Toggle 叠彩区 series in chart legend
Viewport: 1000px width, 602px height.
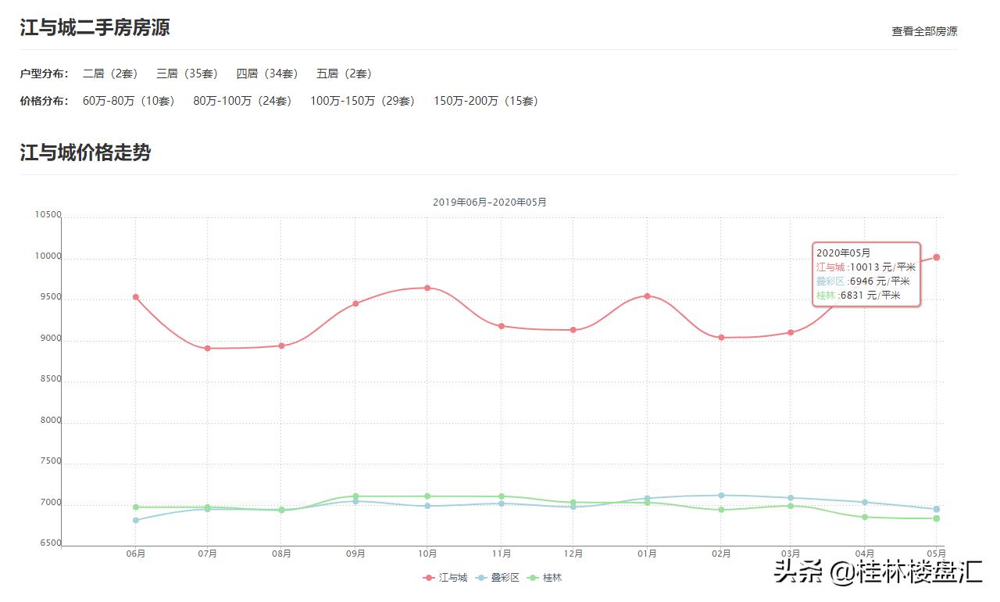pyautogui.click(x=497, y=578)
